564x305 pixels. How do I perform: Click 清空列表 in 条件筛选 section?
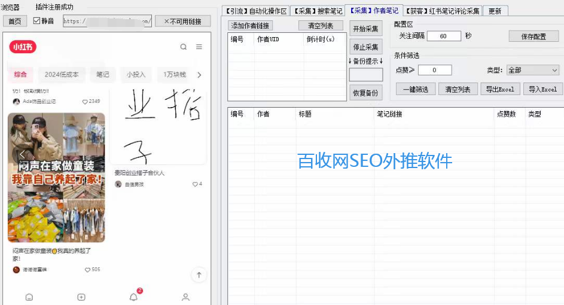click(x=458, y=89)
